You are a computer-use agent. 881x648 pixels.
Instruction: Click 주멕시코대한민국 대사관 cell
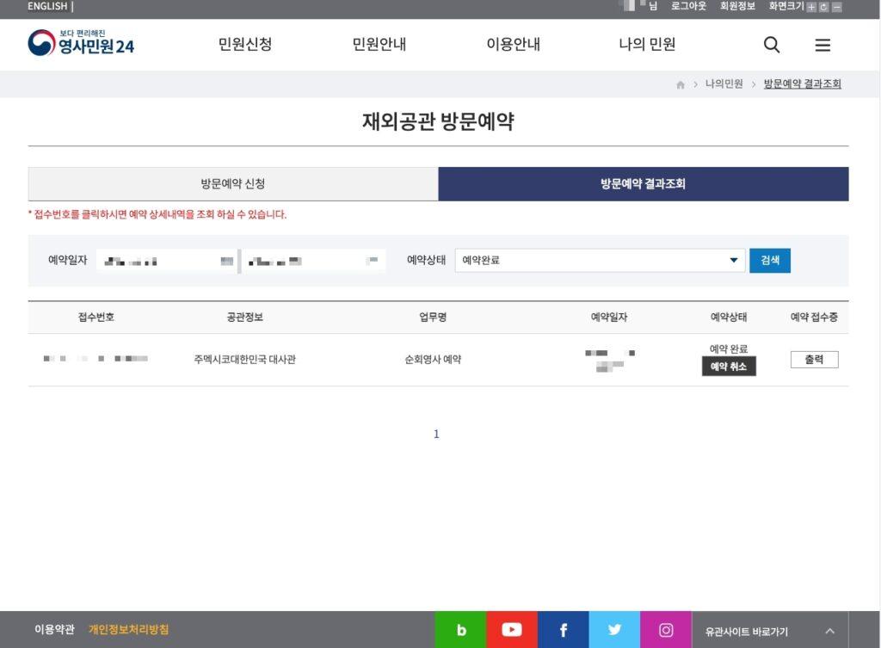pos(244,360)
